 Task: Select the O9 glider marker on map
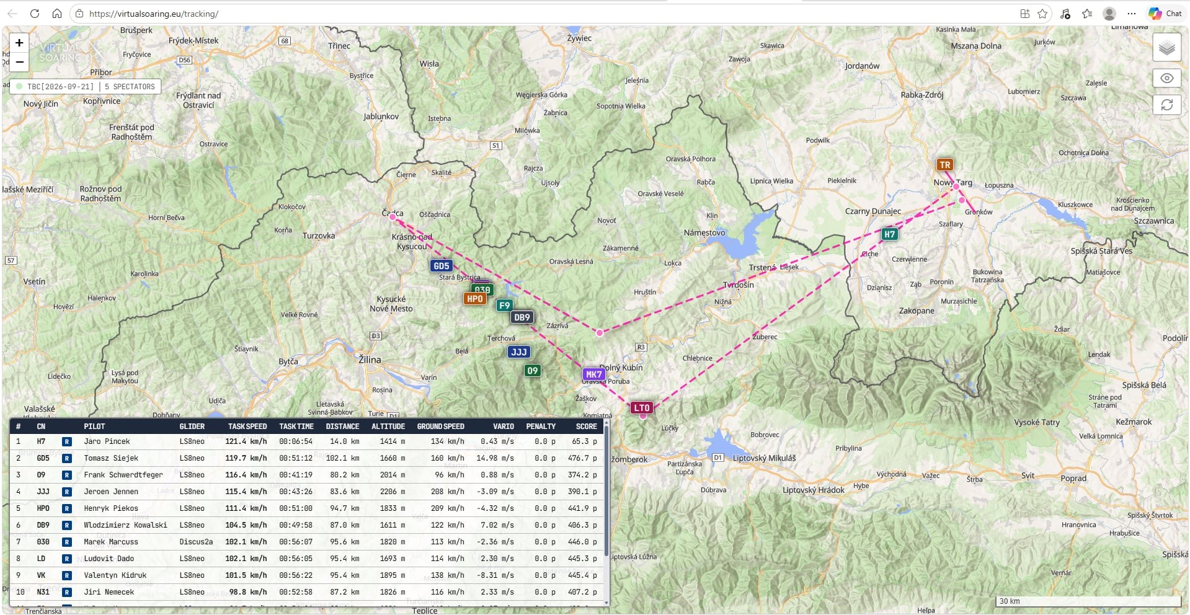[533, 371]
